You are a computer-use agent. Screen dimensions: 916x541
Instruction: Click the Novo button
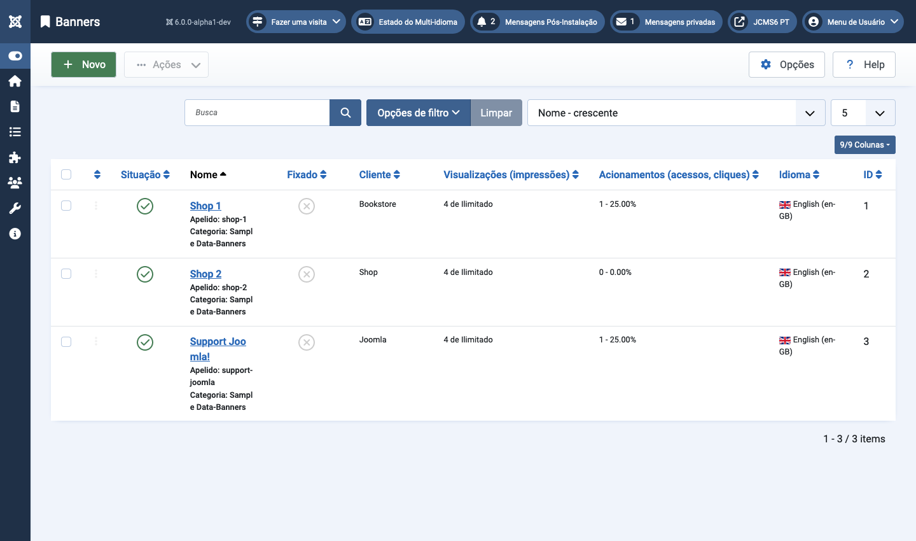click(x=83, y=64)
